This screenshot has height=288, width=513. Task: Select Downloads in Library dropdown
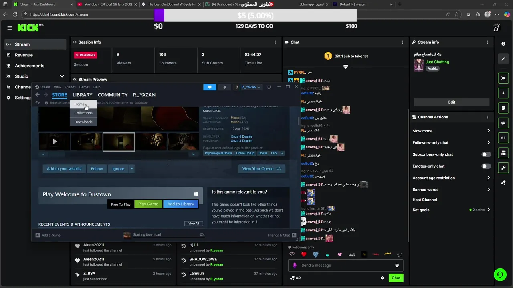(83, 122)
